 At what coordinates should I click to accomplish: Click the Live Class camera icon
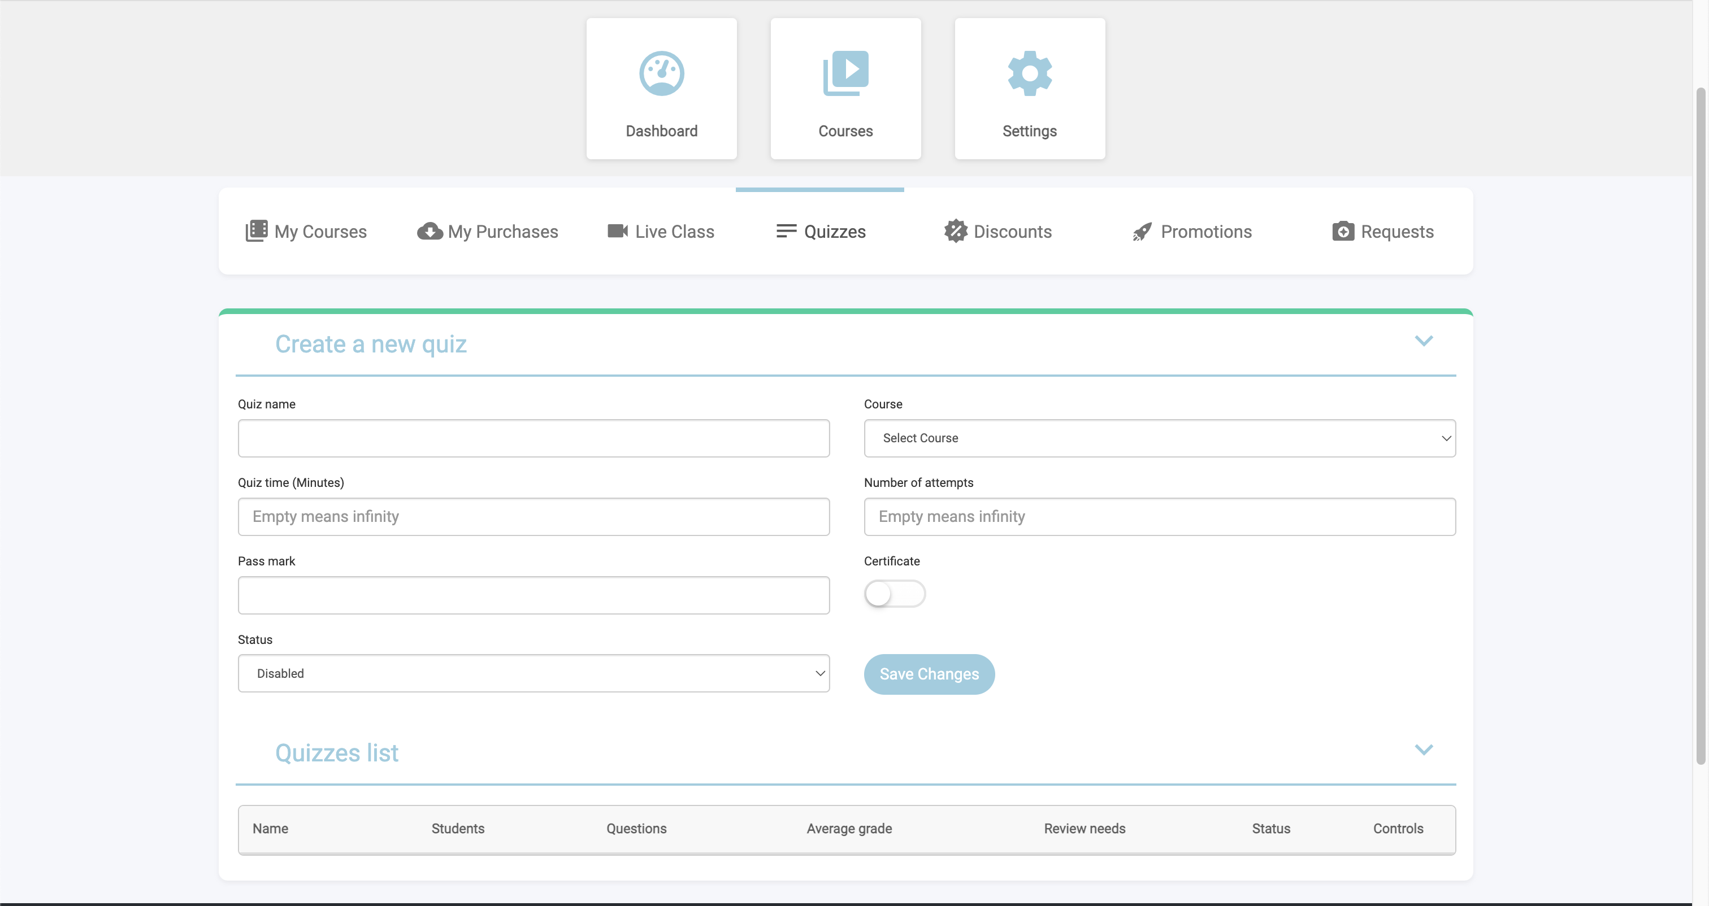click(617, 231)
